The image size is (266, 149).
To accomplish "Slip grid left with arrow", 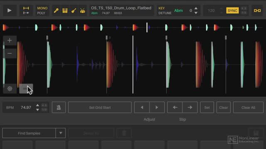I will (x=175, y=108).
